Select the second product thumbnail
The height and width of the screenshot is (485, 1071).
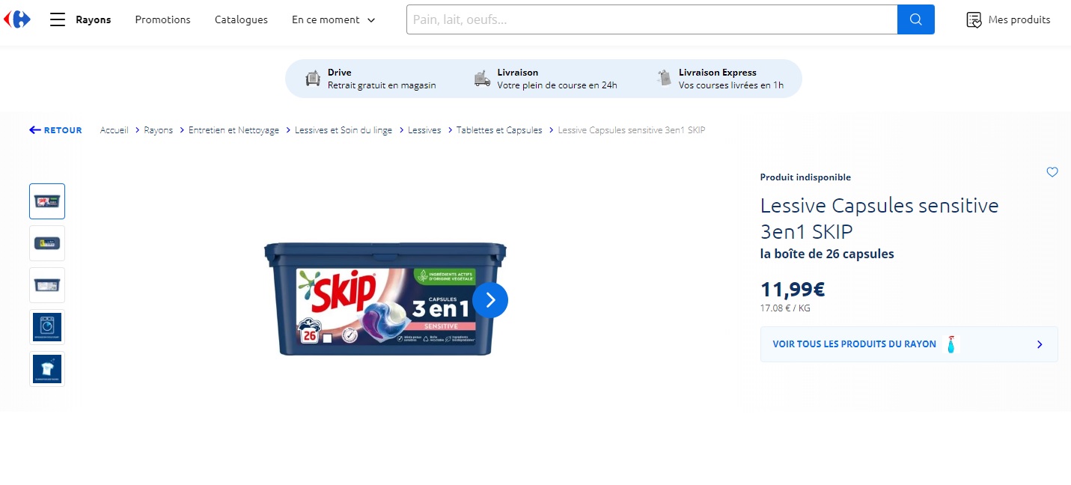tap(47, 243)
